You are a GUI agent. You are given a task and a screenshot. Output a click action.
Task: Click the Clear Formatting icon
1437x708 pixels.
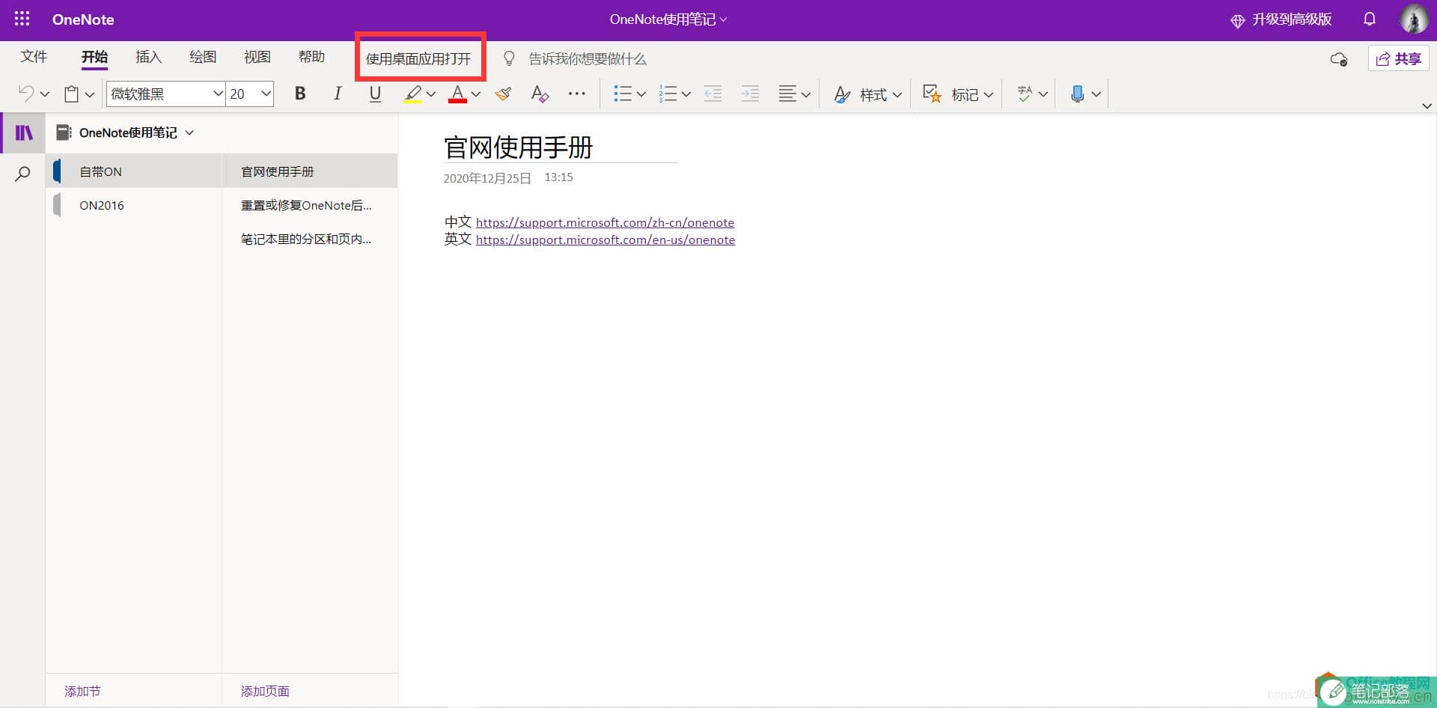[540, 94]
